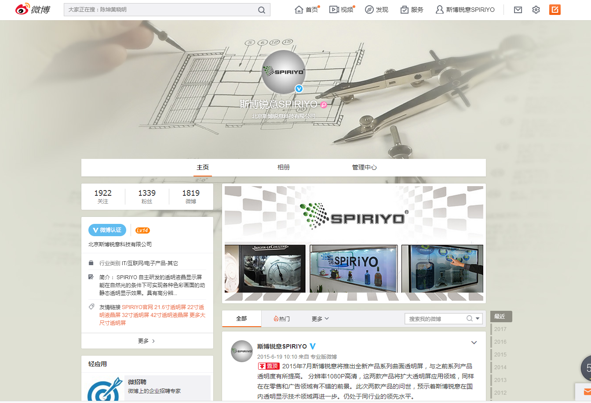The height and width of the screenshot is (403, 591).
Task: Open the SPIRIYO官网 friendly link
Action: tap(137, 307)
